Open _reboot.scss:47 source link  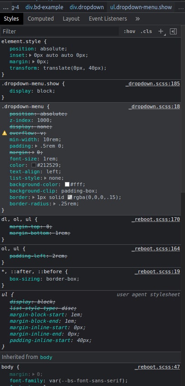pyautogui.click(x=157, y=367)
